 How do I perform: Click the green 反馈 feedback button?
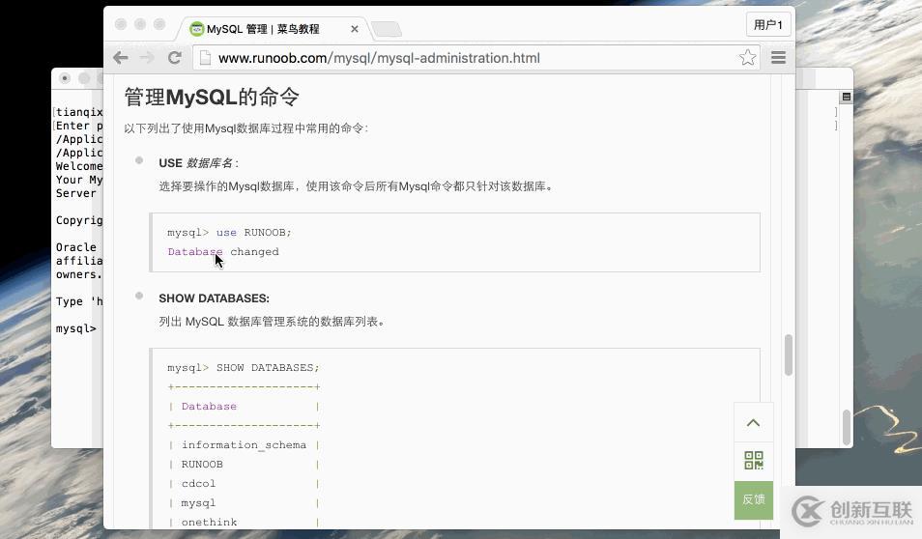coord(753,499)
